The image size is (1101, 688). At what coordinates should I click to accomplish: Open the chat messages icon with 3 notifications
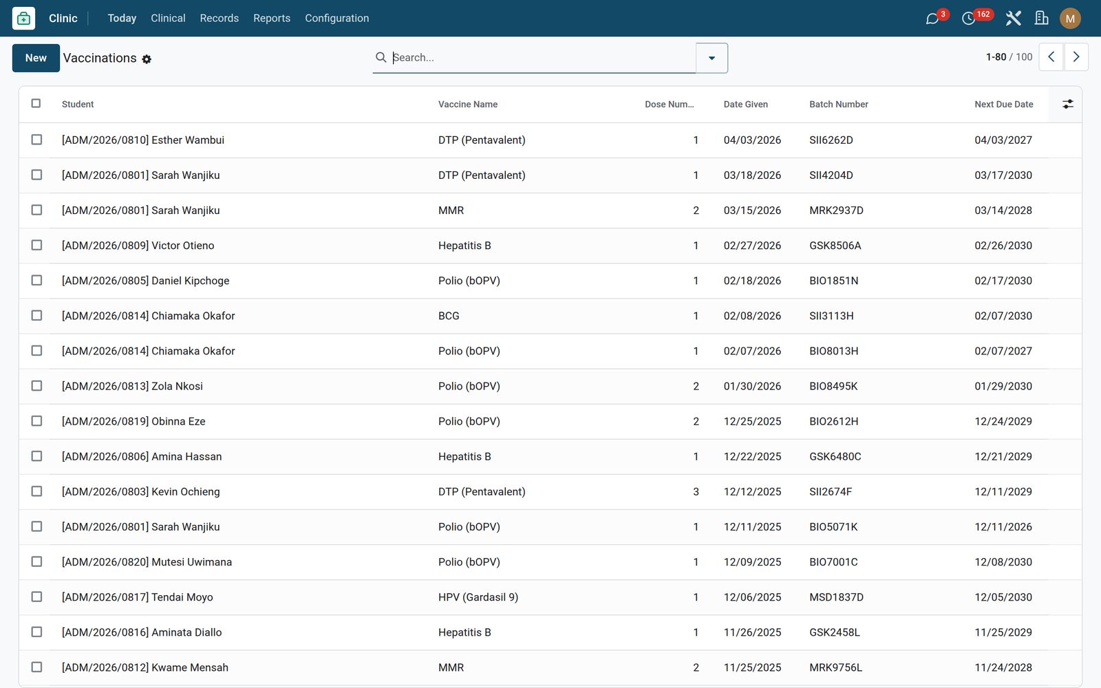932,19
